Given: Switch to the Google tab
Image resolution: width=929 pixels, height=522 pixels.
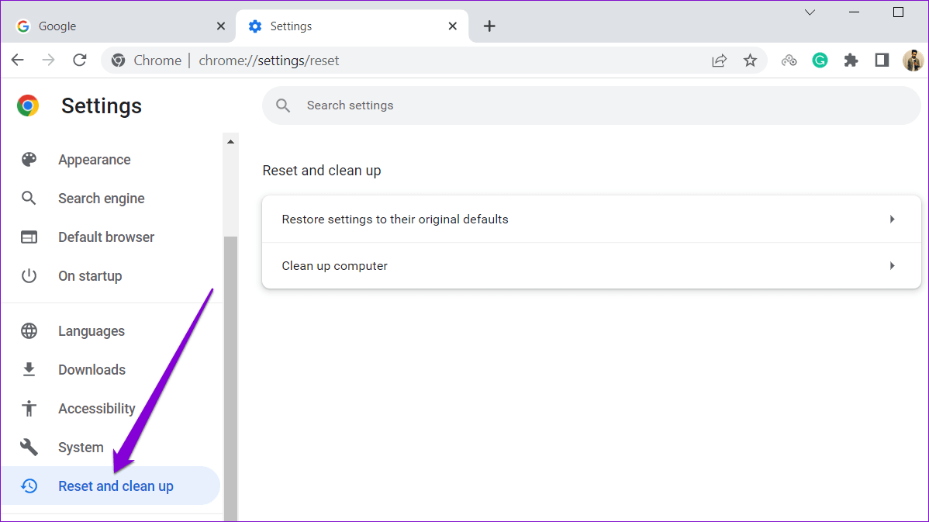Looking at the screenshot, I should click(x=119, y=26).
